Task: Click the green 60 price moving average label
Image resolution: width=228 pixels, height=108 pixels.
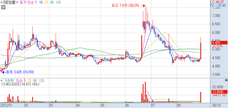Action: pyautogui.click(x=52, y=2)
